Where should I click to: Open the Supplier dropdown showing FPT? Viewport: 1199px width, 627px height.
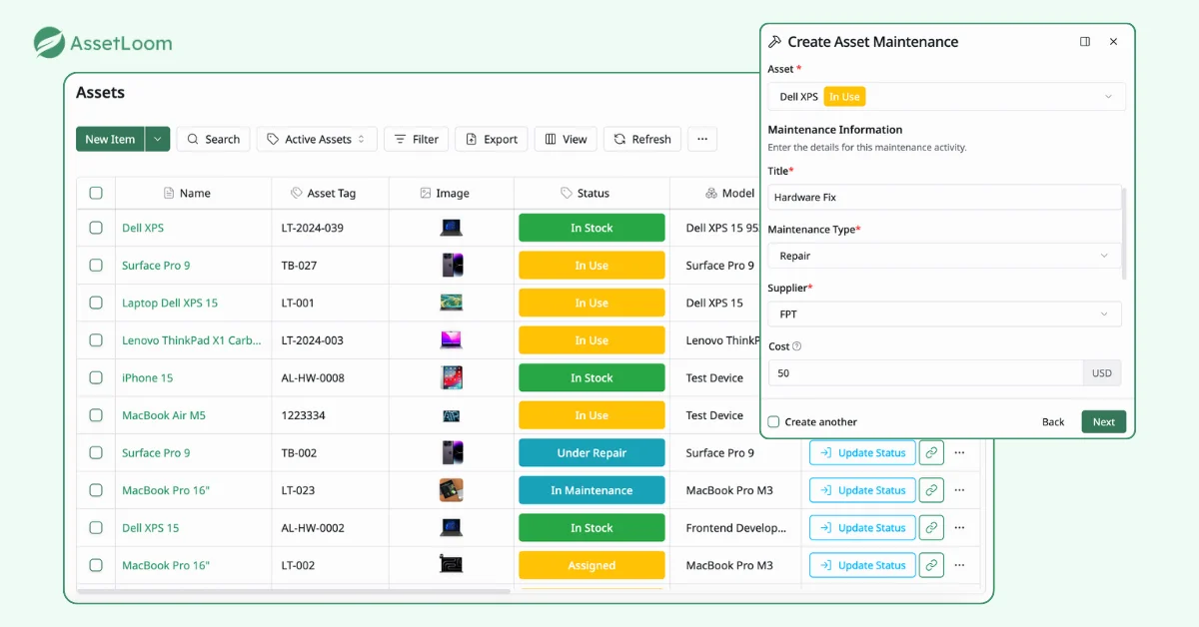[944, 314]
